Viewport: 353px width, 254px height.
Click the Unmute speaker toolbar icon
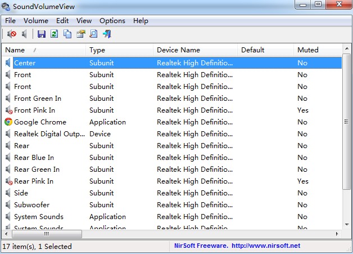click(x=24, y=34)
